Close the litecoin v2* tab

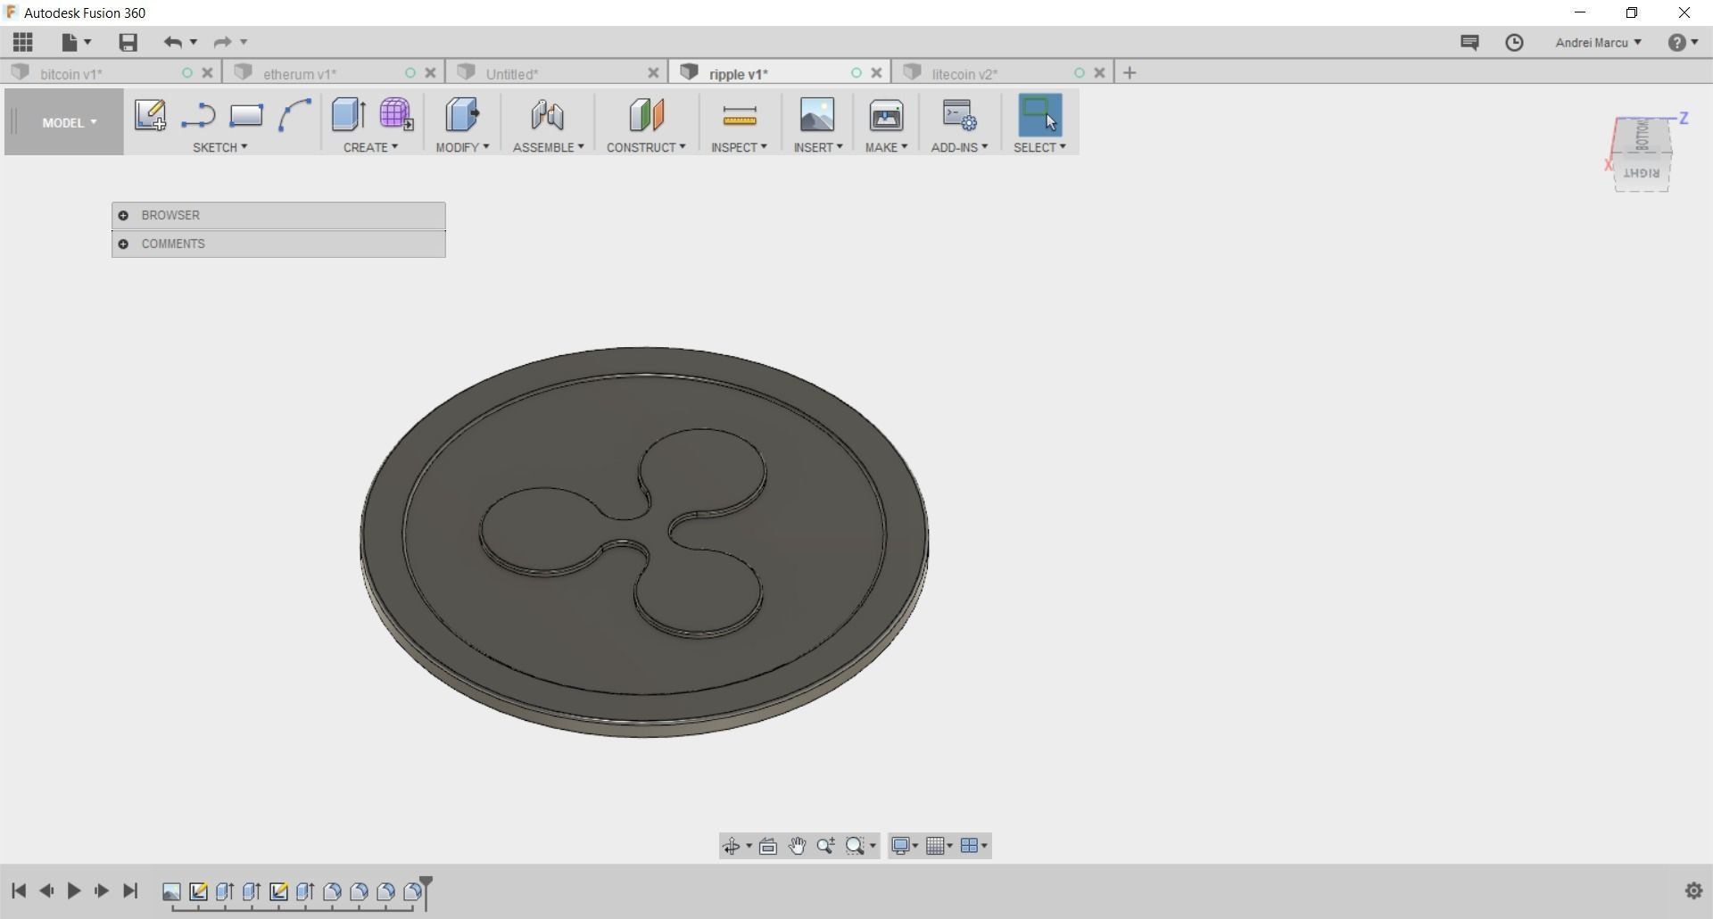[x=1099, y=73]
